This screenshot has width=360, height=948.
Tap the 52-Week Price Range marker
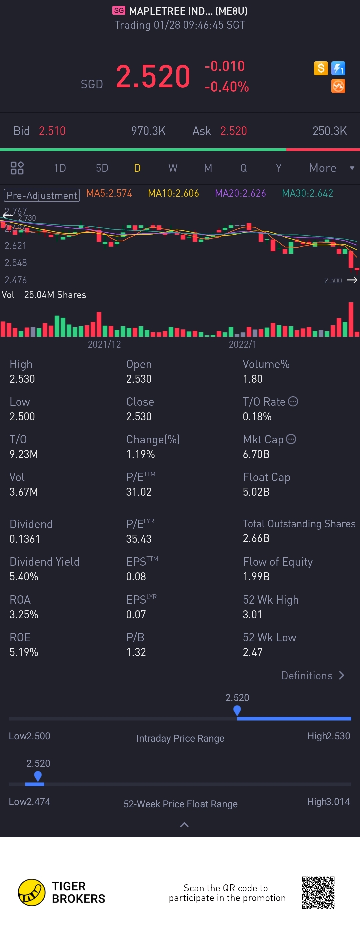pyautogui.click(x=37, y=776)
